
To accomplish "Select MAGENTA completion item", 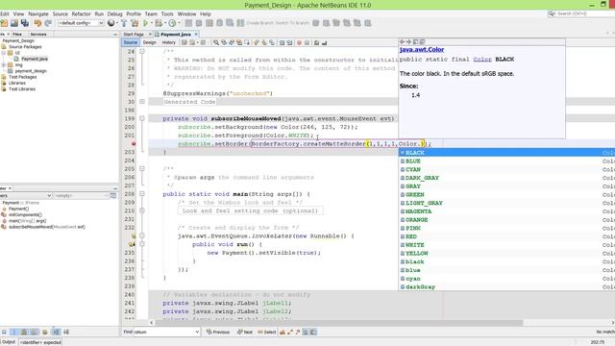I will [x=506, y=211].
